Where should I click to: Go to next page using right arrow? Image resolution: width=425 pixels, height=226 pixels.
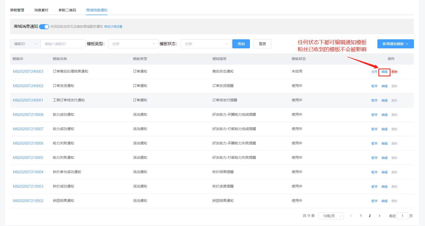coord(379,216)
